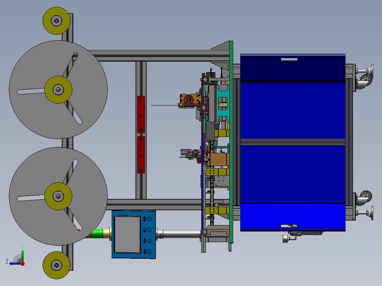The height and width of the screenshot is (286, 382).
Task: Click the round button labeled 停止 on the control panel
Action: click(149, 230)
